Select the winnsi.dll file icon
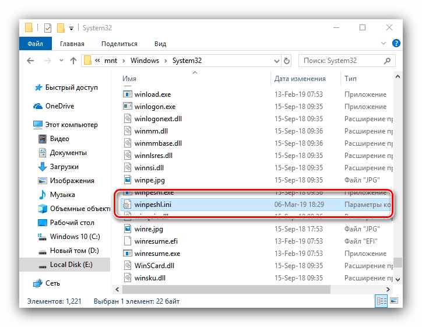 point(128,168)
